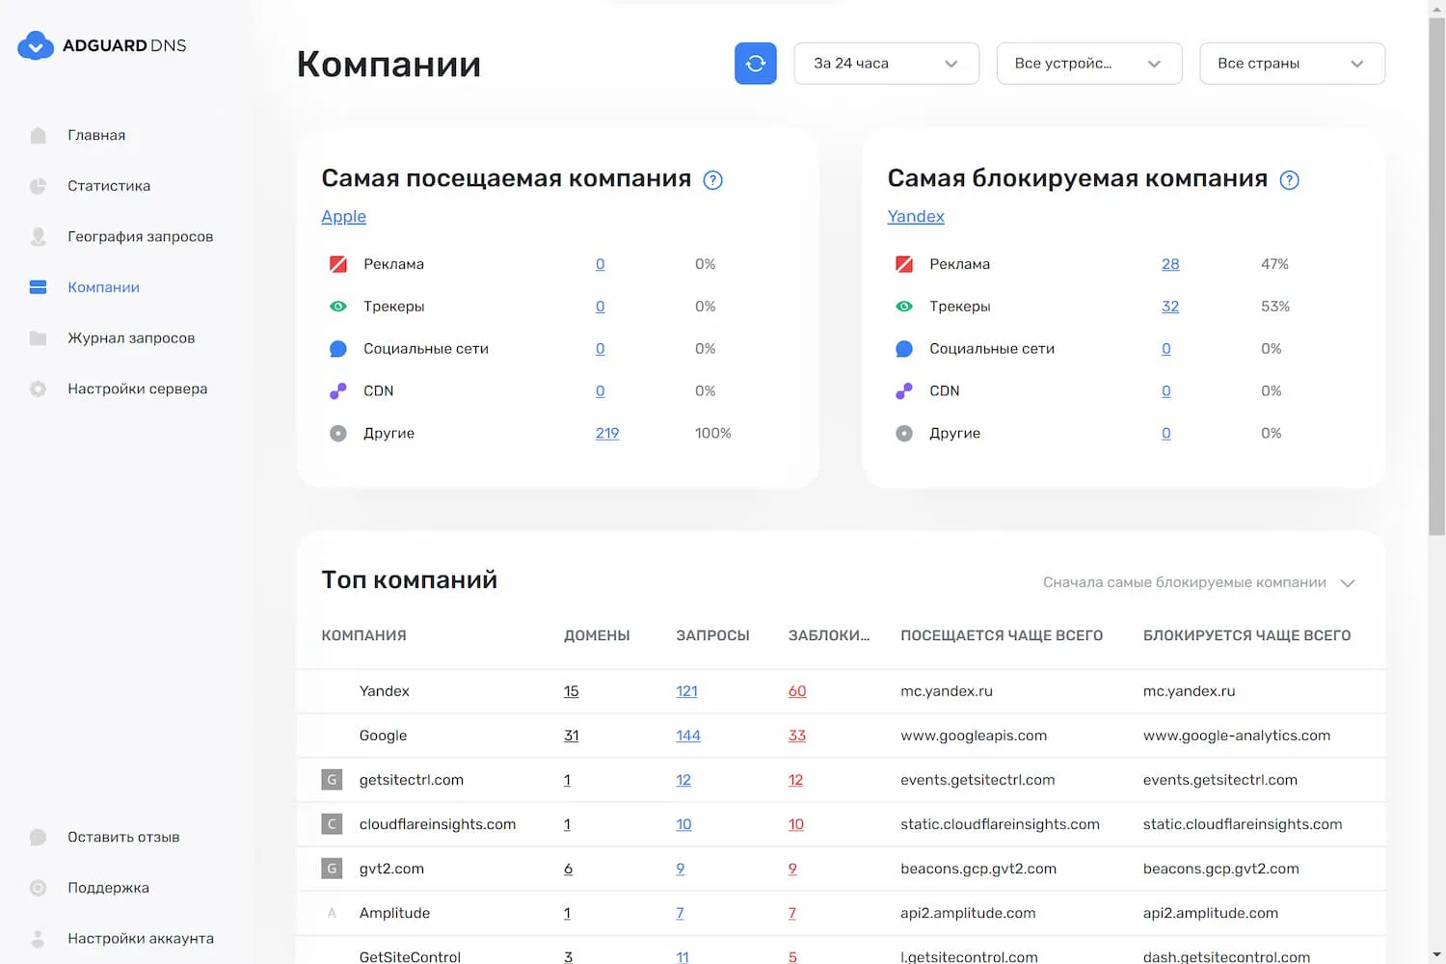Open the 33 blocked link for Google row
1446x964 pixels.
[797, 736]
